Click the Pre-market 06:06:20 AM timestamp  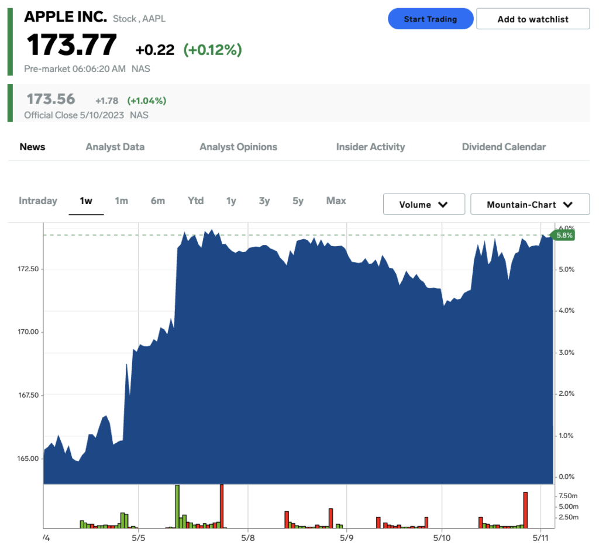point(75,69)
